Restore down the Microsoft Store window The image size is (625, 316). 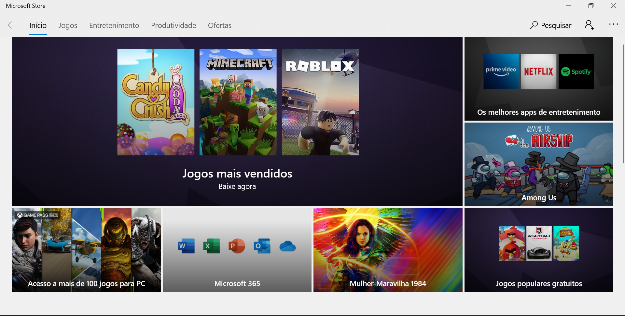click(591, 6)
